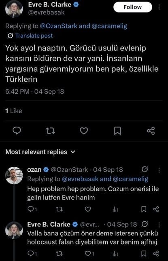Reply to Evre B. Clarke's main post
The height and width of the screenshot is (261, 168).
(17, 130)
